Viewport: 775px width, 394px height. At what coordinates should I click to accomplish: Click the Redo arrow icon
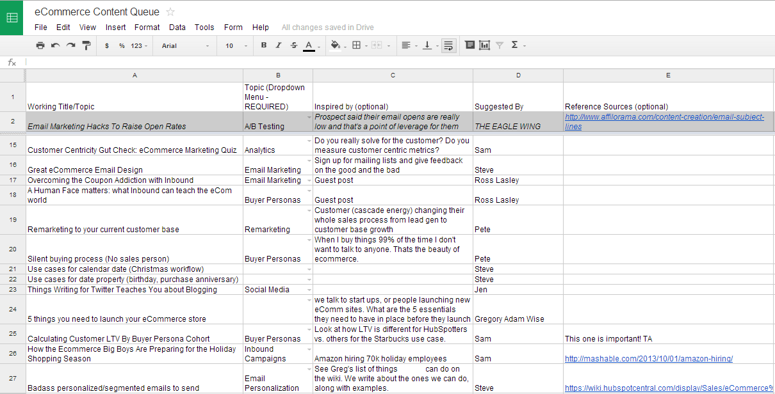click(71, 45)
